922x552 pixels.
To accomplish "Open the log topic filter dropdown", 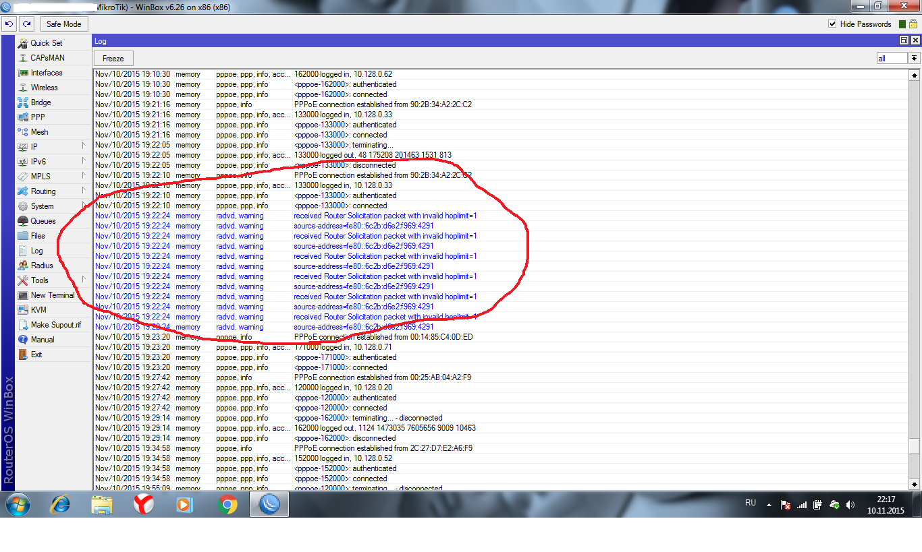I will coord(915,59).
